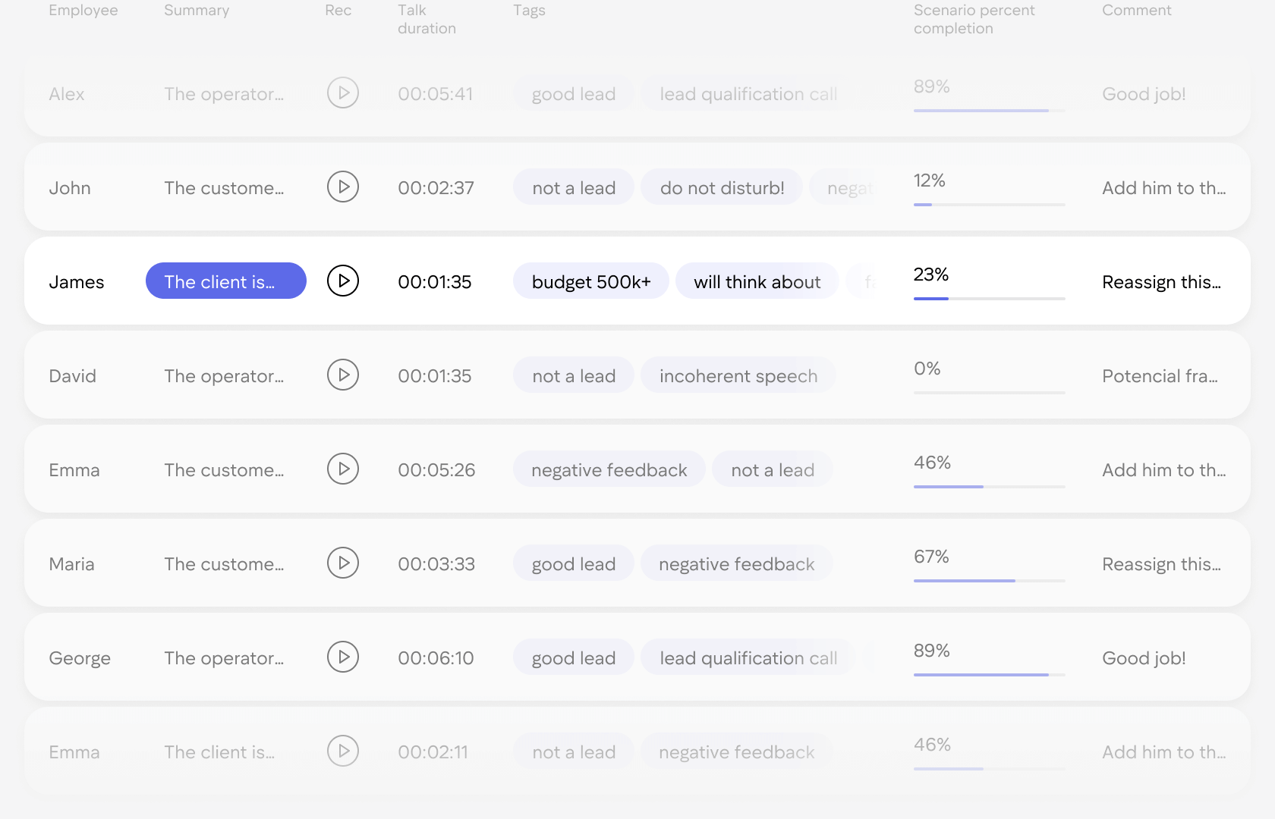Click 'negative feedback' tag in Maria's row

[737, 563]
